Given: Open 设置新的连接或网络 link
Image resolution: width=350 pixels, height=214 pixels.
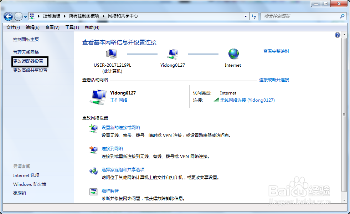Looking at the screenshot, I should click(x=121, y=128).
